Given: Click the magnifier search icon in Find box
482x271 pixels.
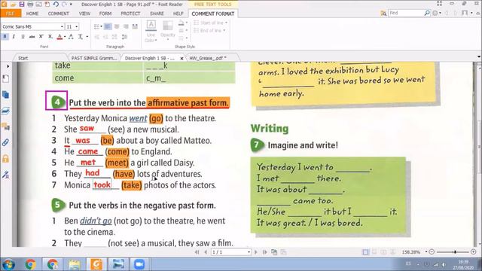Looking at the screenshot, I should [427, 14].
